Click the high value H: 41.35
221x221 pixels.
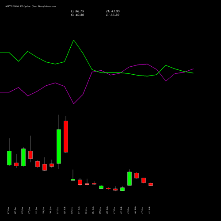tap(113, 11)
